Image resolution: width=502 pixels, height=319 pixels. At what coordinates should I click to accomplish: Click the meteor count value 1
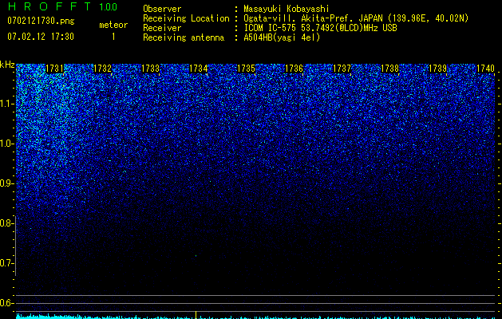tap(113, 37)
